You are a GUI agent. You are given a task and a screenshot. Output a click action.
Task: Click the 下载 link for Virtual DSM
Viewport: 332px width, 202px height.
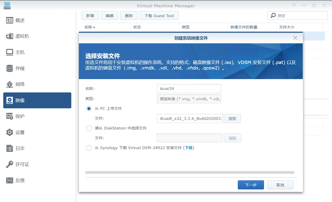point(189,148)
